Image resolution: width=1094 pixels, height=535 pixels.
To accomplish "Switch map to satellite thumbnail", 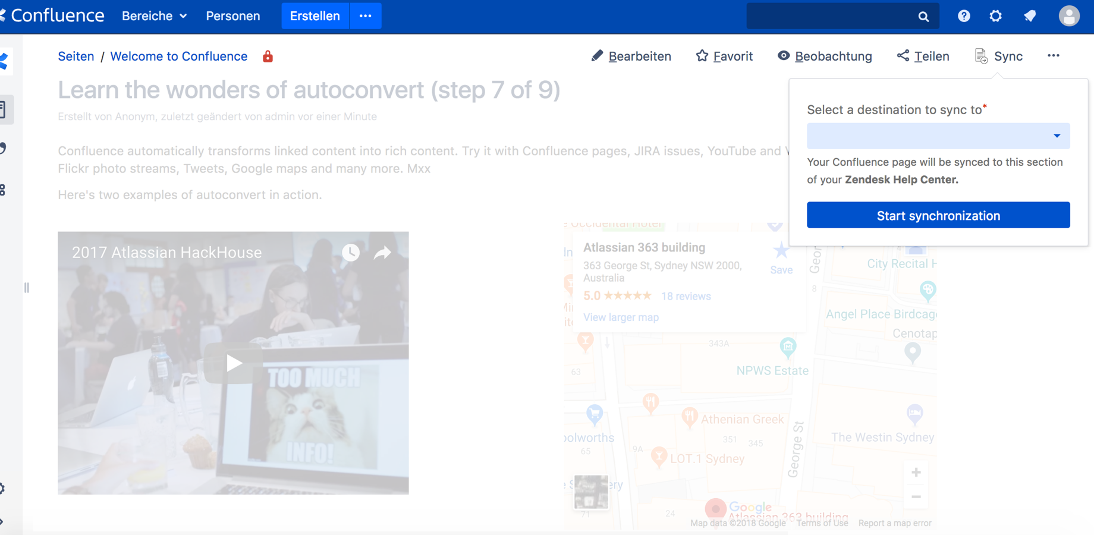I will [591, 492].
